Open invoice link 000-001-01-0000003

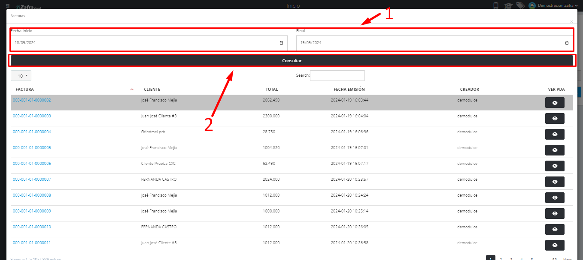coord(32,116)
